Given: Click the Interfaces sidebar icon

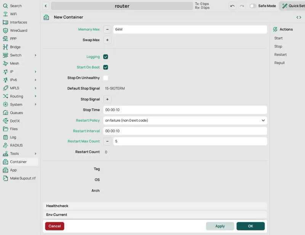Looking at the screenshot, I should (x=5, y=23).
